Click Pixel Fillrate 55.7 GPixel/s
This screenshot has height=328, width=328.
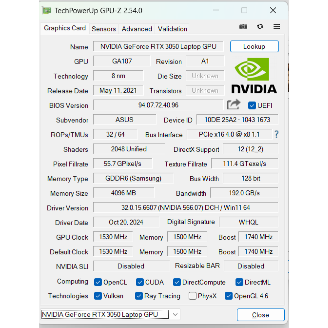(x=123, y=164)
